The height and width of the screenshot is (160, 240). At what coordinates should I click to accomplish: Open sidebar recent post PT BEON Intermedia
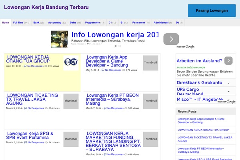click(201, 150)
